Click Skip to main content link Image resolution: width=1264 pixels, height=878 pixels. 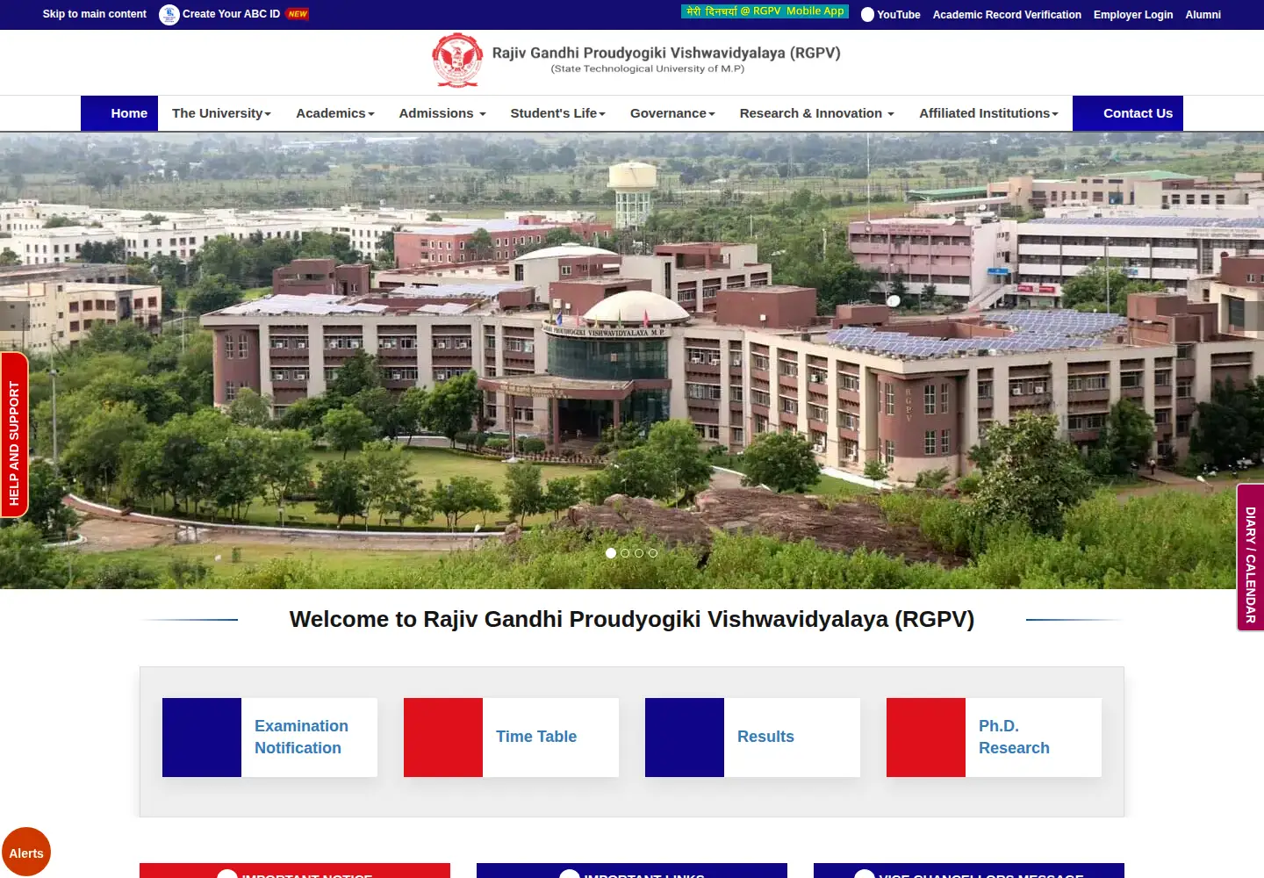pyautogui.click(x=95, y=14)
